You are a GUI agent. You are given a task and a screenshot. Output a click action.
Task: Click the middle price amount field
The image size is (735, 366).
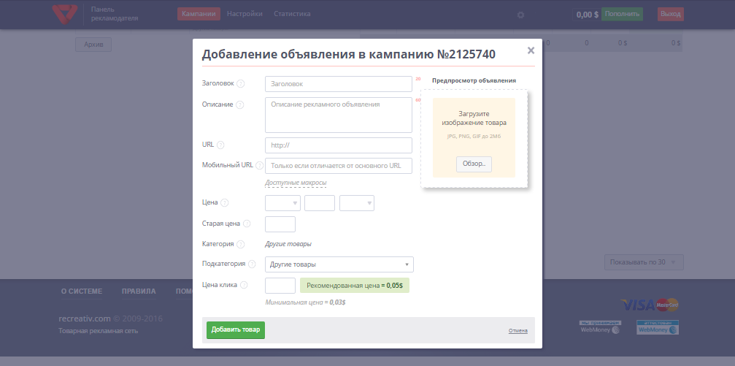[x=320, y=203]
